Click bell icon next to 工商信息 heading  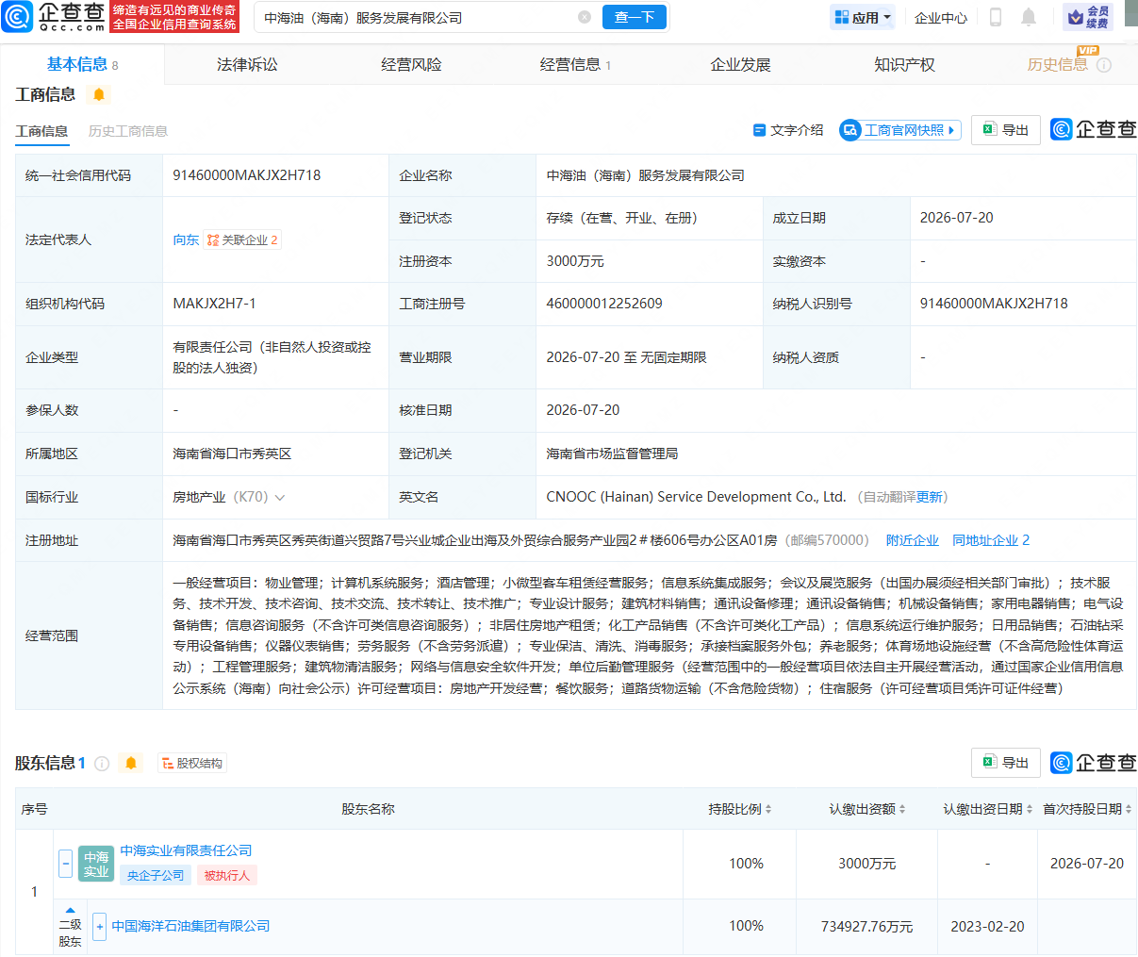[99, 94]
